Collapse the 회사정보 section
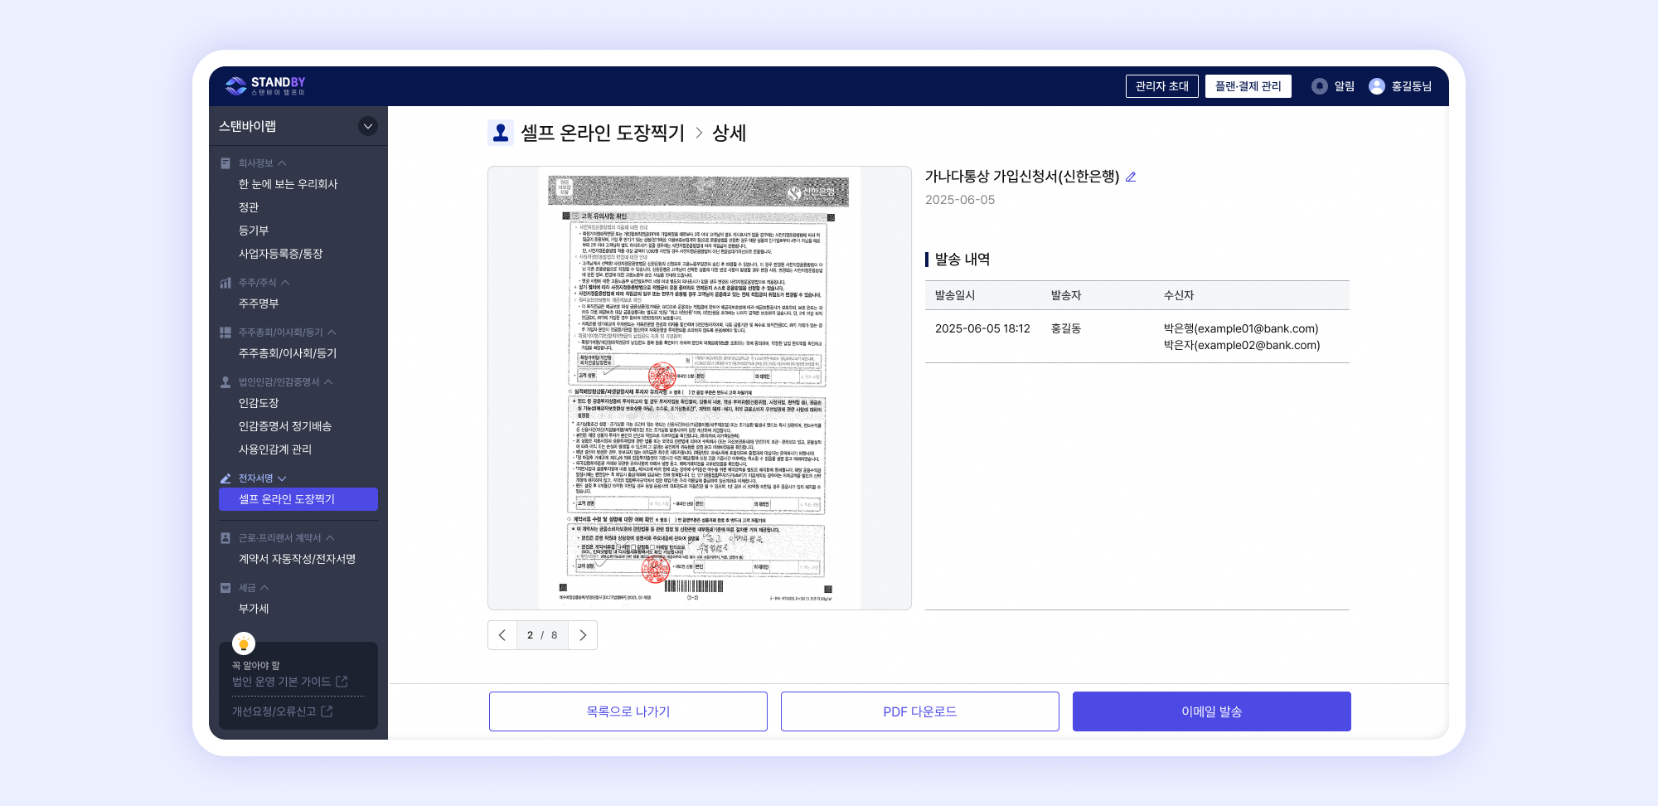 pos(282,163)
